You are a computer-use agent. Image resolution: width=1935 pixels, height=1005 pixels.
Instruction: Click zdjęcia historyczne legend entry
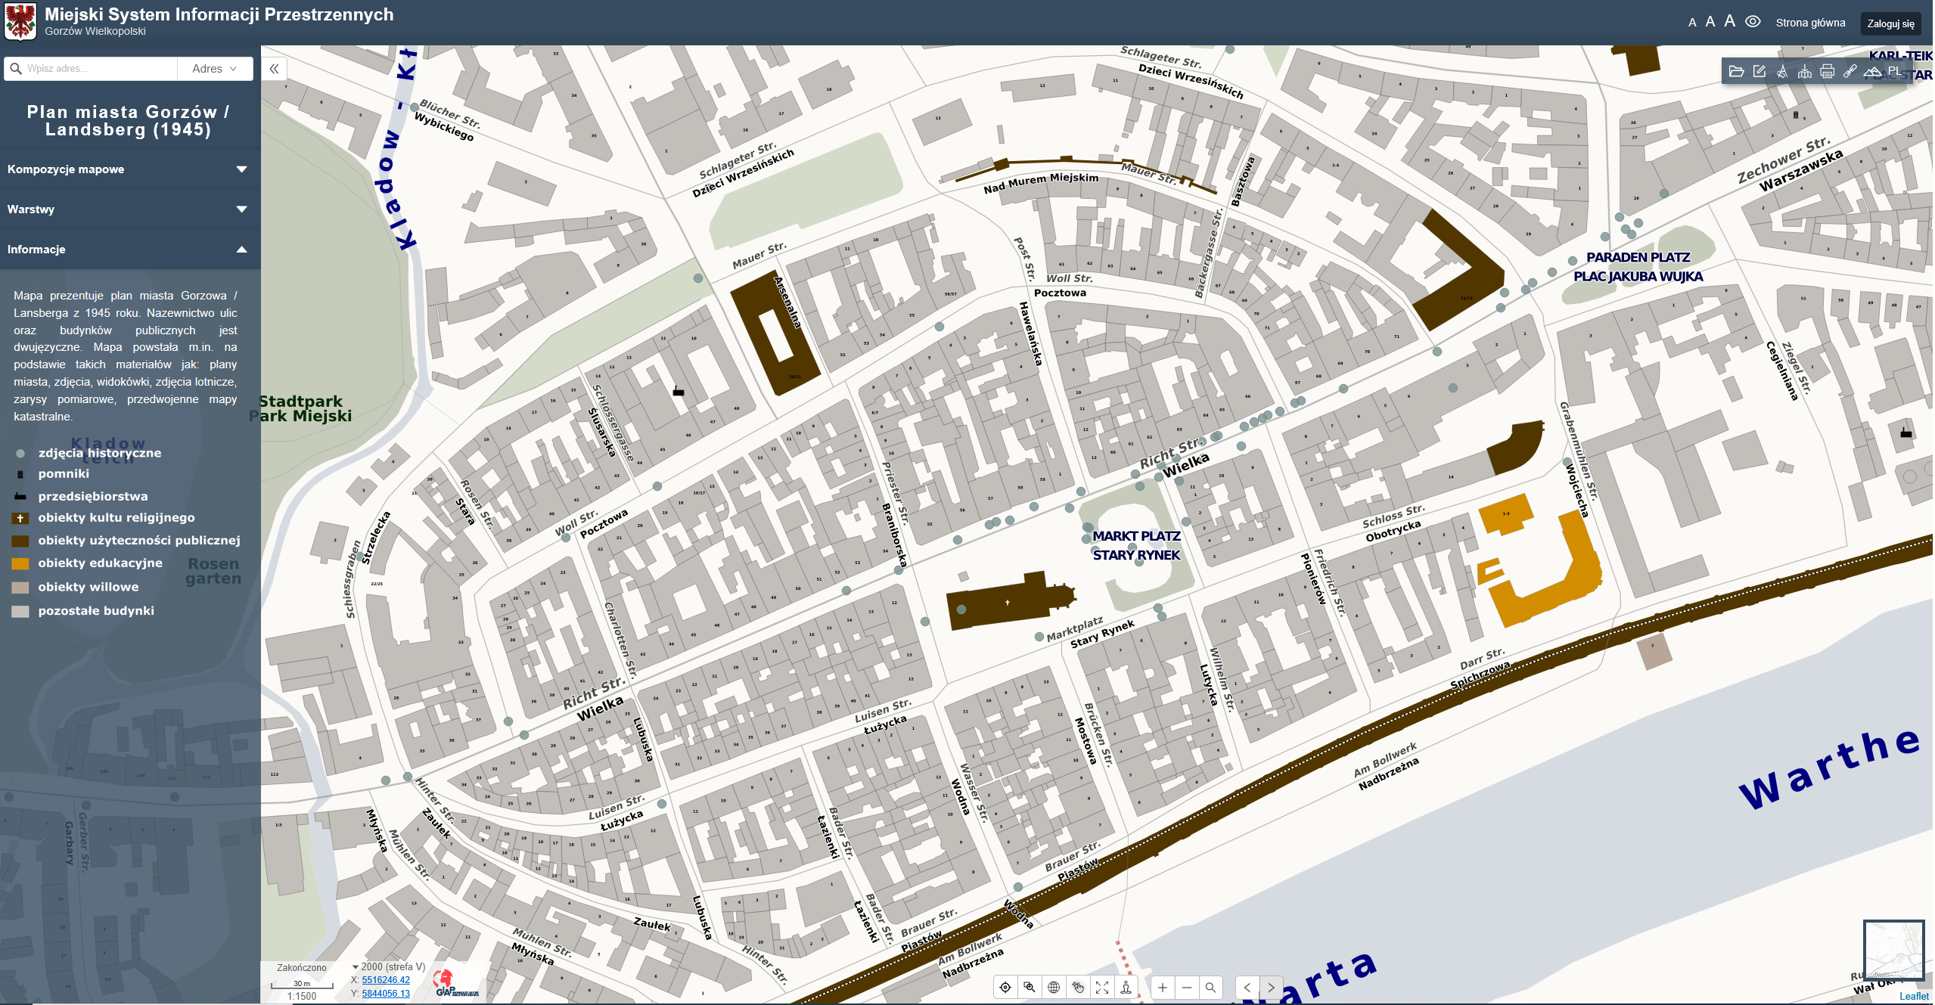pos(100,453)
